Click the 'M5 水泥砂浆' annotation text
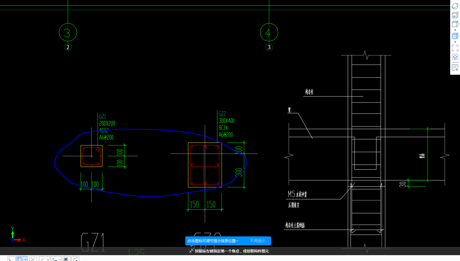 [x=297, y=194]
